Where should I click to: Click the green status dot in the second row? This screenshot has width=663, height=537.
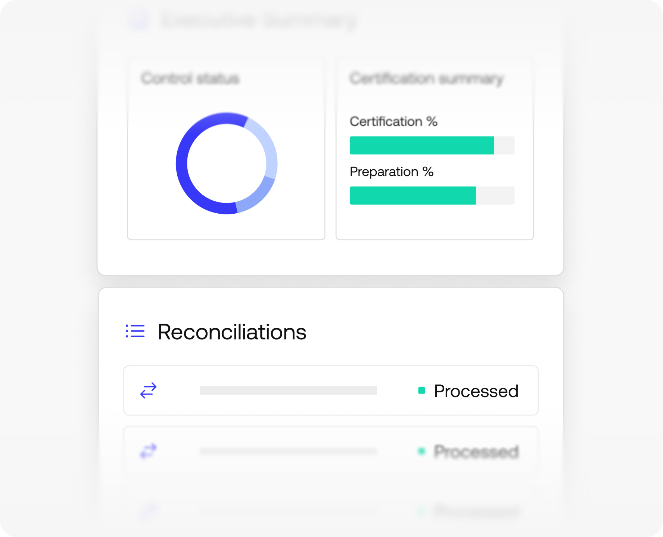point(422,451)
